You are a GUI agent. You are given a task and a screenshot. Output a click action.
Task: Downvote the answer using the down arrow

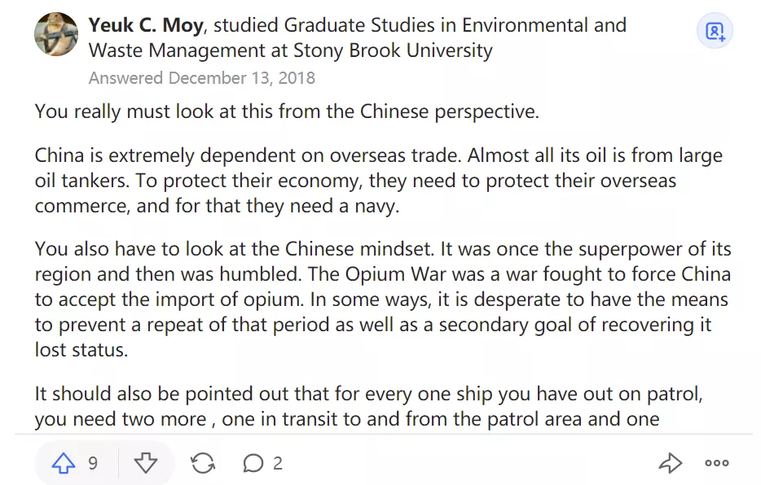(145, 464)
